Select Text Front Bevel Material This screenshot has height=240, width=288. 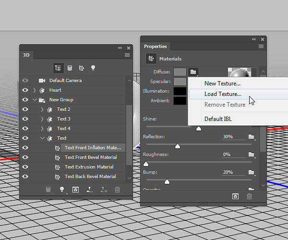91,157
